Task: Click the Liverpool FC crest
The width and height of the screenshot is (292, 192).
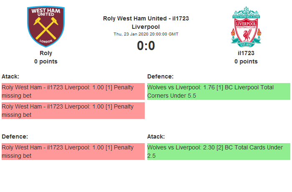Action: [x=246, y=26]
